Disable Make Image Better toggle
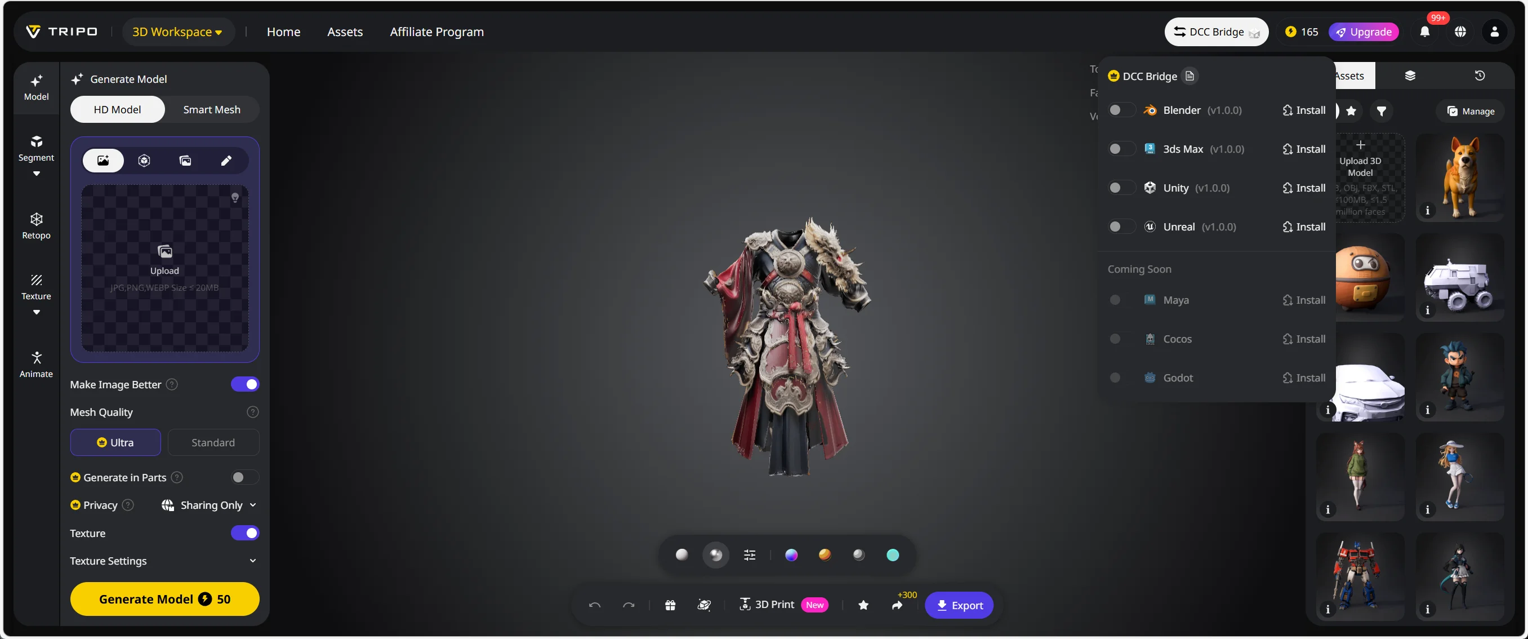The image size is (1528, 639). (x=245, y=384)
